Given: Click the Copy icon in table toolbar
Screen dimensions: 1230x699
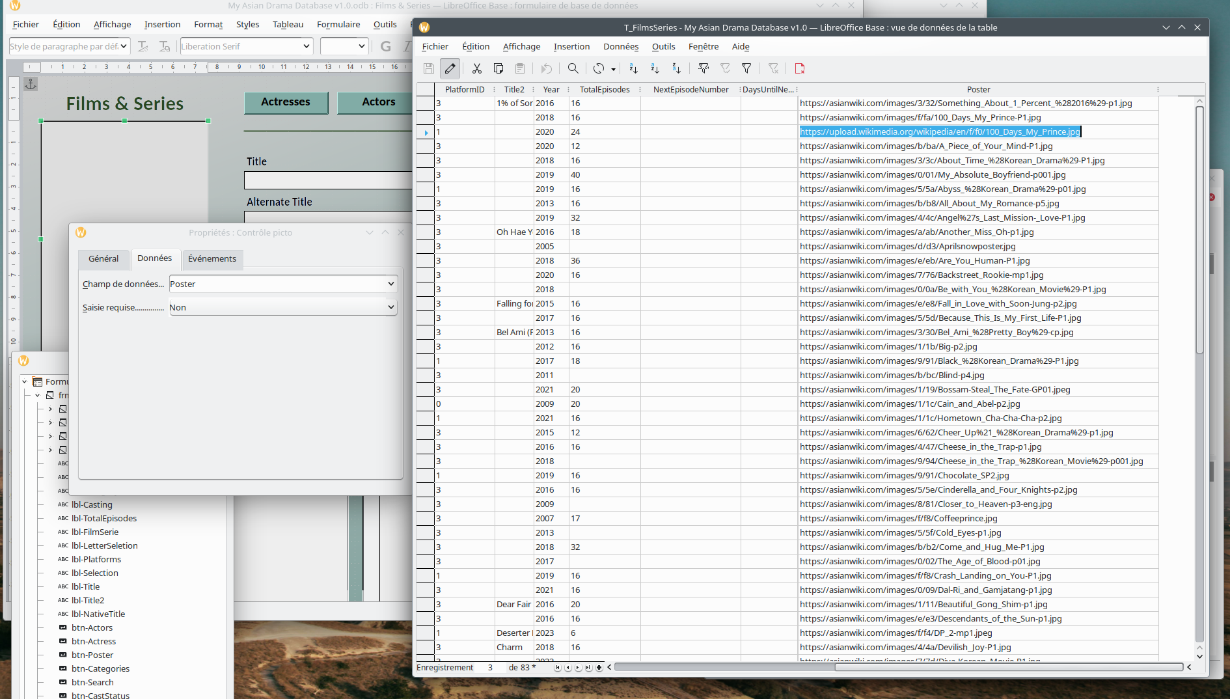Looking at the screenshot, I should pyautogui.click(x=499, y=68).
